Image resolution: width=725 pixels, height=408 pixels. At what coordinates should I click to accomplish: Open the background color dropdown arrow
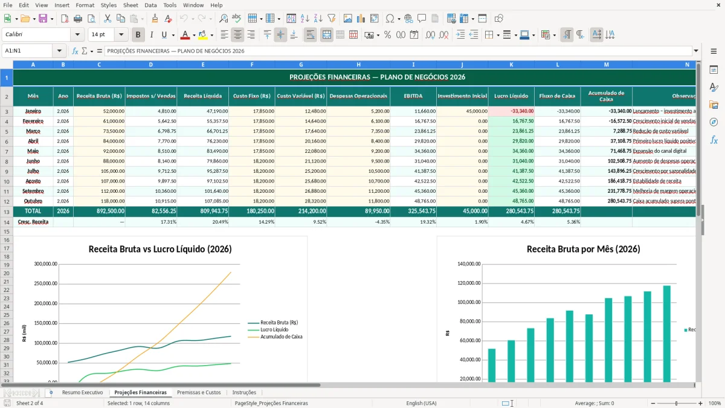coord(211,35)
